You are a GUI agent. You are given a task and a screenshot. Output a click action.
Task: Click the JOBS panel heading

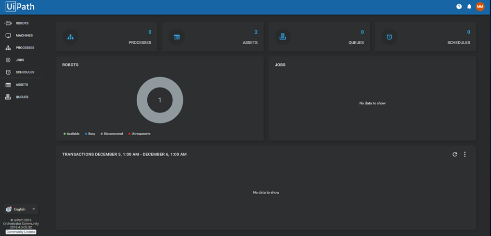pos(280,65)
